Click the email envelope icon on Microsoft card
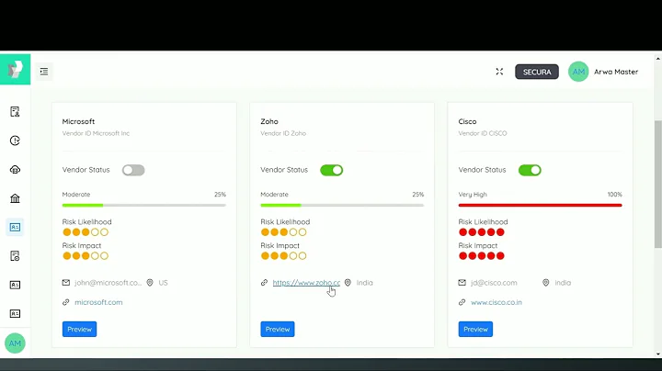Viewport: 662px width, 371px height. (x=66, y=283)
